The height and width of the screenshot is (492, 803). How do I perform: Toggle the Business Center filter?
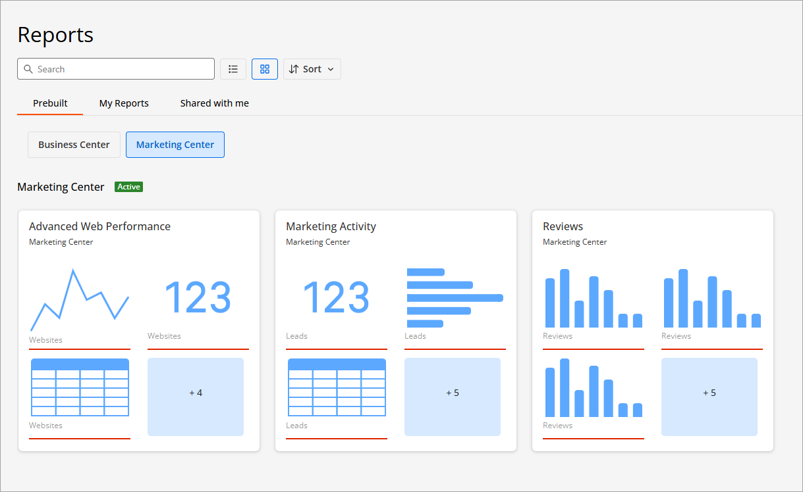[x=74, y=145]
